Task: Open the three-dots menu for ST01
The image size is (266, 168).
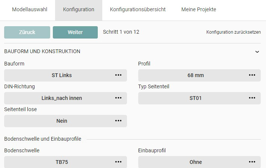Action: point(252,98)
